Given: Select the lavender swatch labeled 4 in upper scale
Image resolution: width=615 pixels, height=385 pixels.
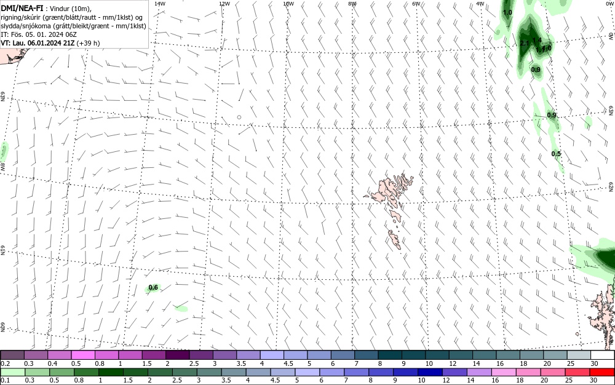Looking at the screenshot, I should tap(272, 355).
